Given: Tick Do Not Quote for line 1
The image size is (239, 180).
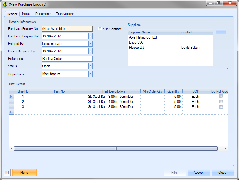Looking at the screenshot, I should pos(221,97).
